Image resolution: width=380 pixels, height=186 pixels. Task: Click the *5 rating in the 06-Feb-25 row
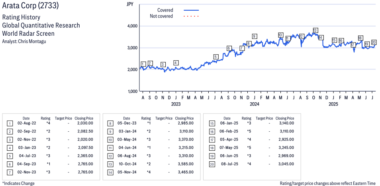tap(249, 131)
